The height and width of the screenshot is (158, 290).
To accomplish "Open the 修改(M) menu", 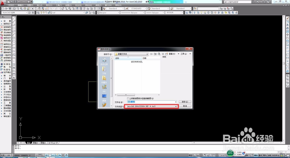I will (x=88, y=5).
